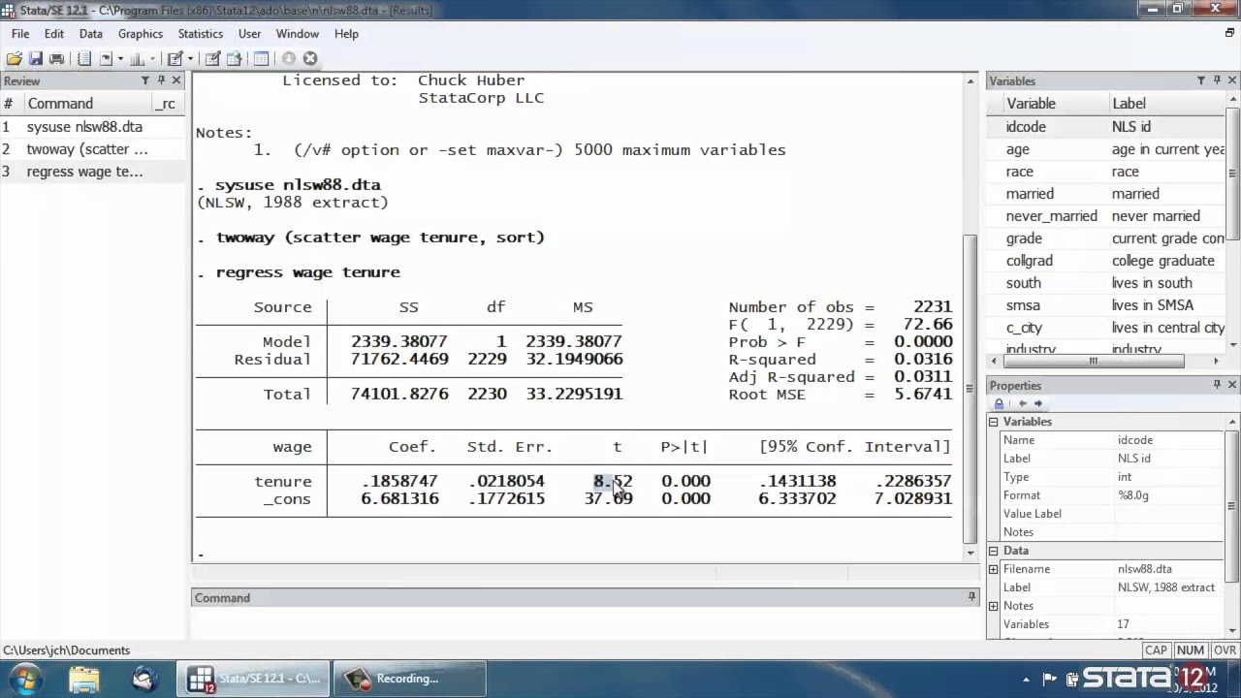The height and width of the screenshot is (698, 1241).
Task: Click the Variables panel filter icon
Action: click(x=1201, y=80)
